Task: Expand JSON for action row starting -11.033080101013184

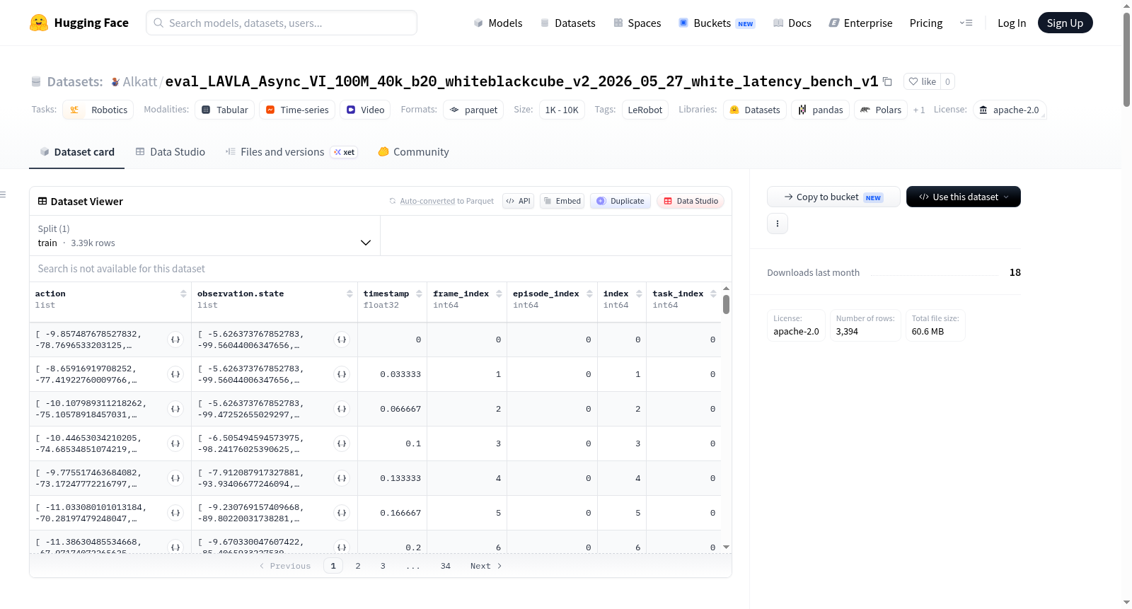Action: (x=175, y=513)
